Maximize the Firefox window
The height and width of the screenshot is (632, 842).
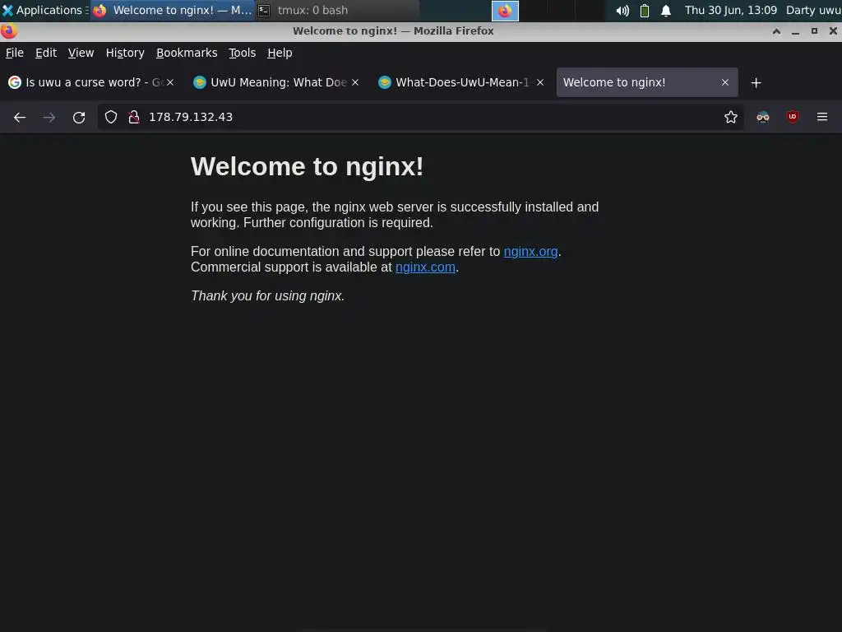(x=814, y=31)
